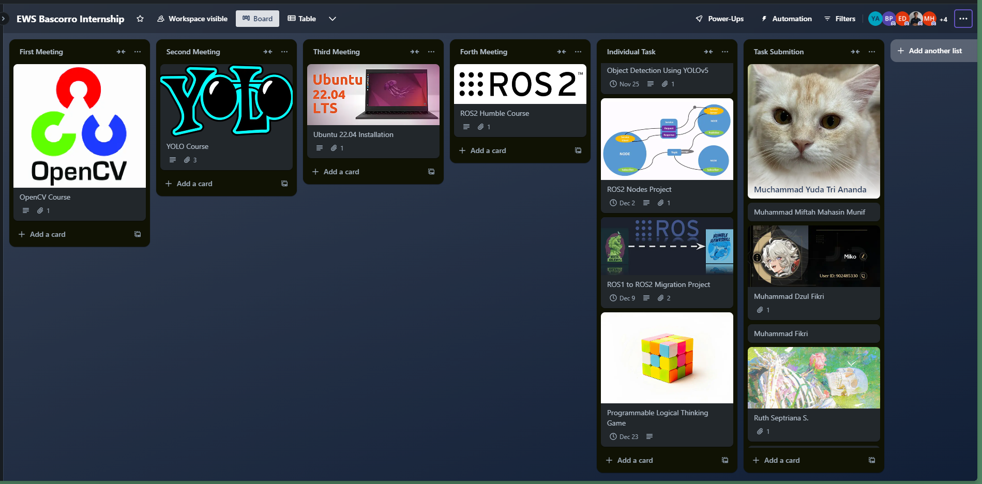Click the MH member avatar

coord(929,19)
